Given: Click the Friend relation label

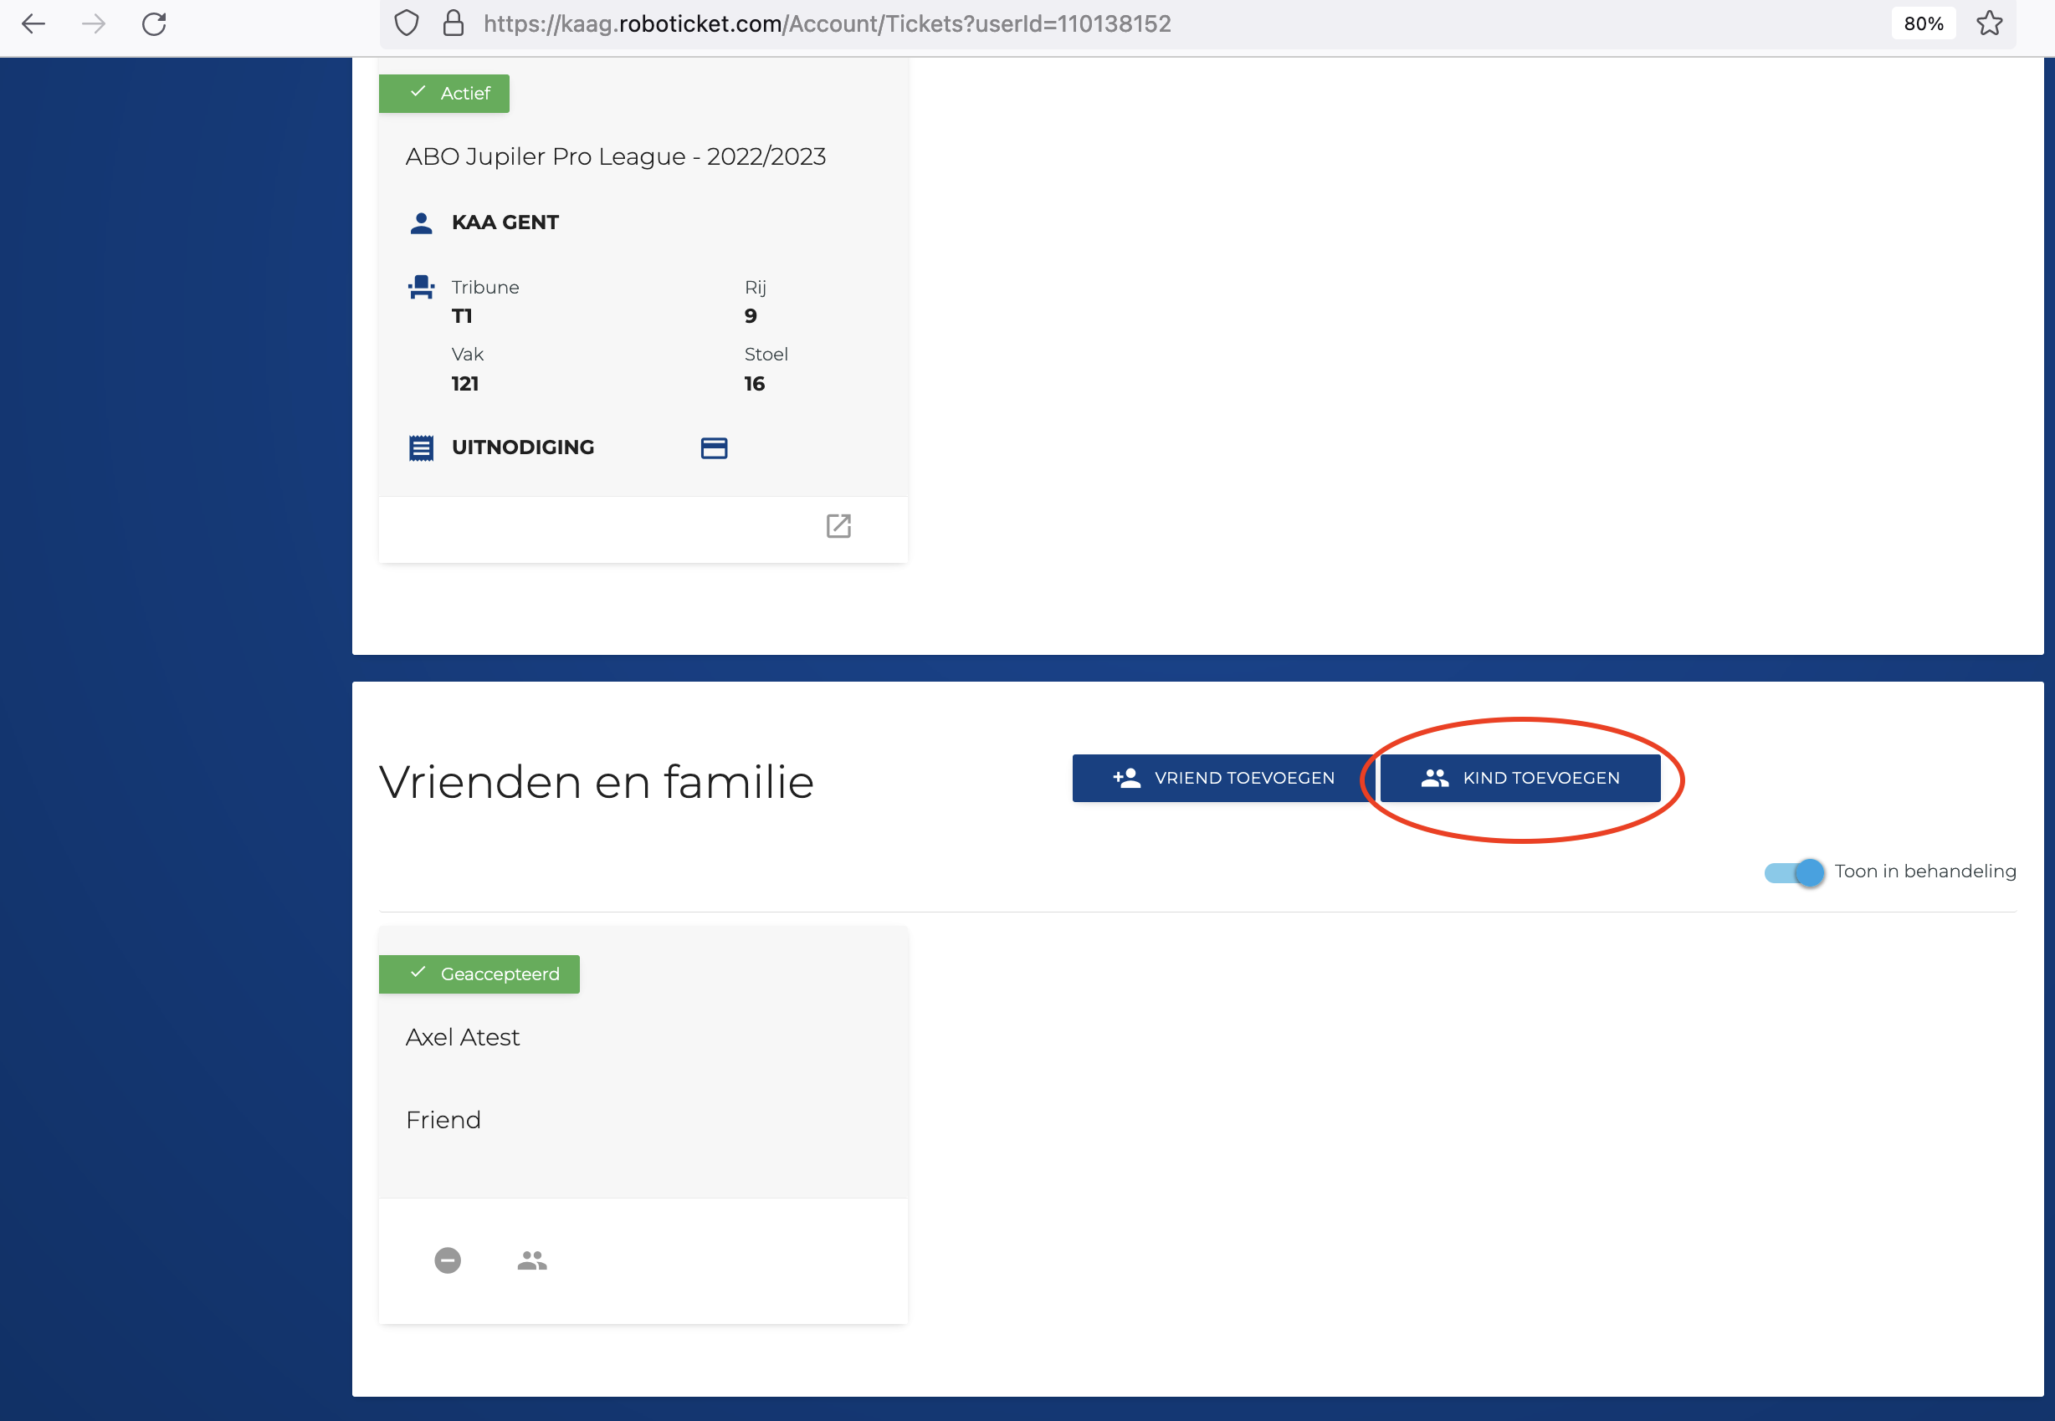Looking at the screenshot, I should coord(443,1120).
